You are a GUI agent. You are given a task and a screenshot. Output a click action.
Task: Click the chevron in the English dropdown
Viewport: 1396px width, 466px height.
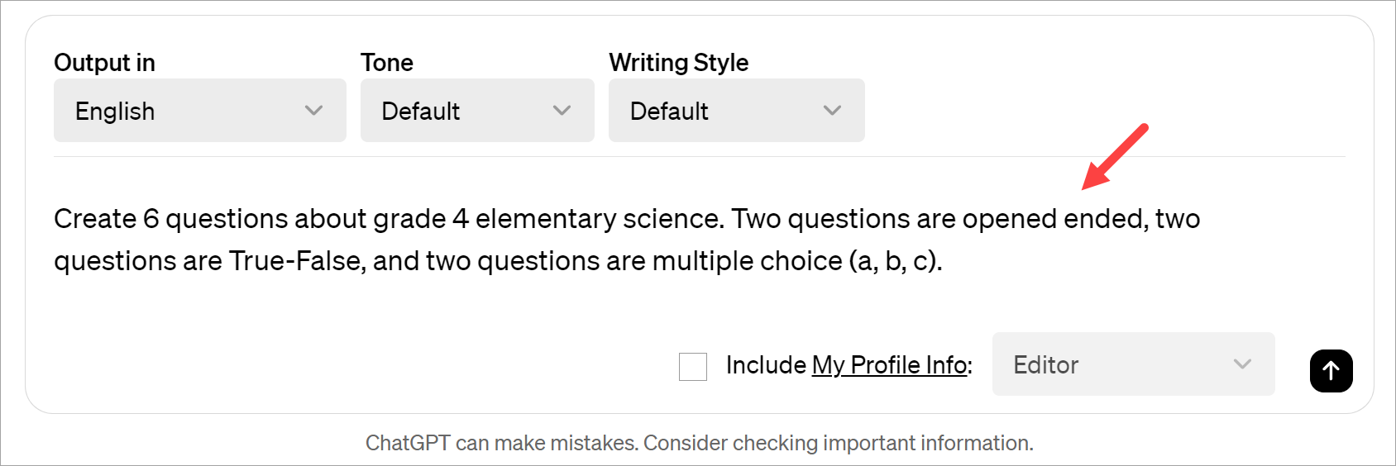(x=313, y=111)
